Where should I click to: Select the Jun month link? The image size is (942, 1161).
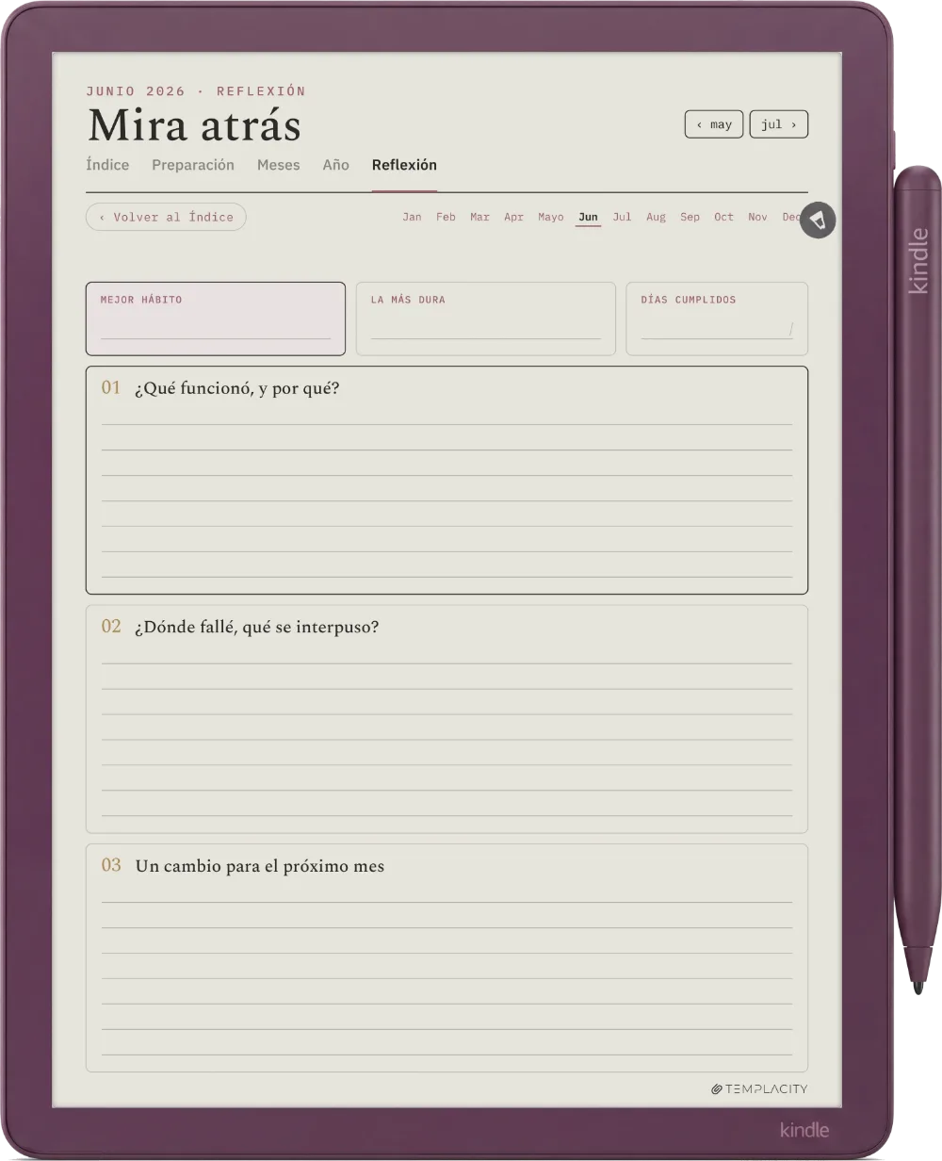point(588,217)
